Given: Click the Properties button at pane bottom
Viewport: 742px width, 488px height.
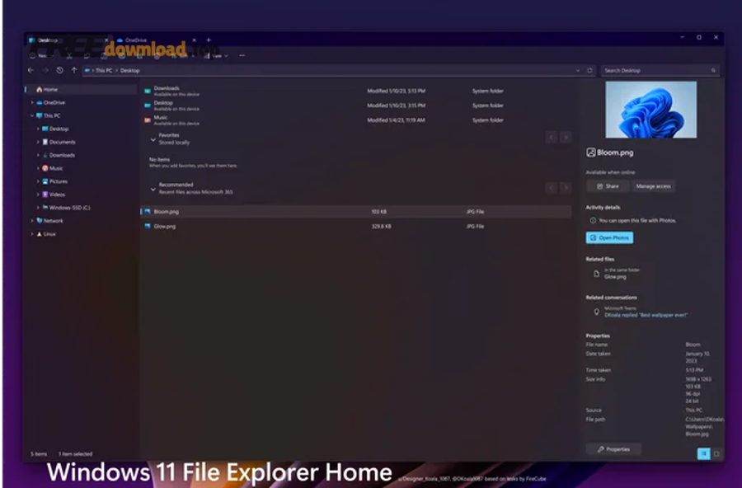Looking at the screenshot, I should [x=613, y=449].
